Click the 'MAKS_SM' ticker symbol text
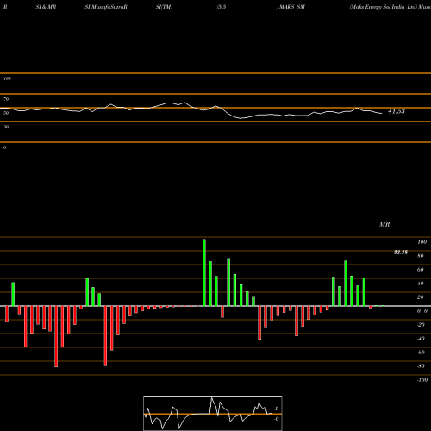The image size is (431, 431). click(292, 7)
